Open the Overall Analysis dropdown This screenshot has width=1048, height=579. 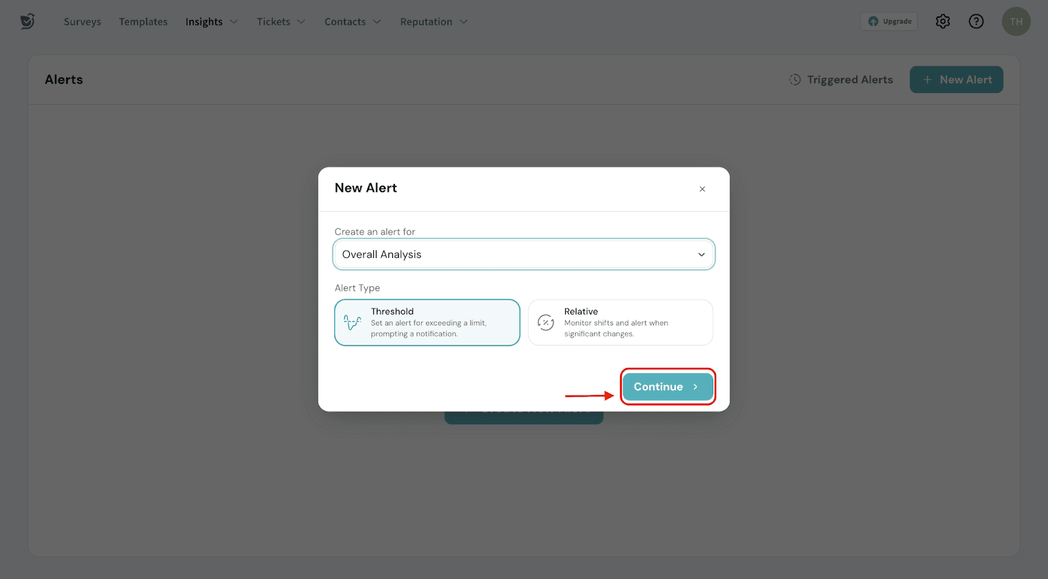pyautogui.click(x=523, y=254)
